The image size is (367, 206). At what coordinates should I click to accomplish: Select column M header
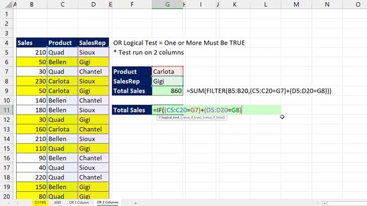296,5
